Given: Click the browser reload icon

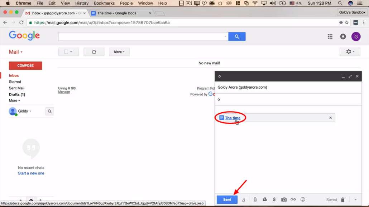Looking at the screenshot, I should tap(21, 23).
